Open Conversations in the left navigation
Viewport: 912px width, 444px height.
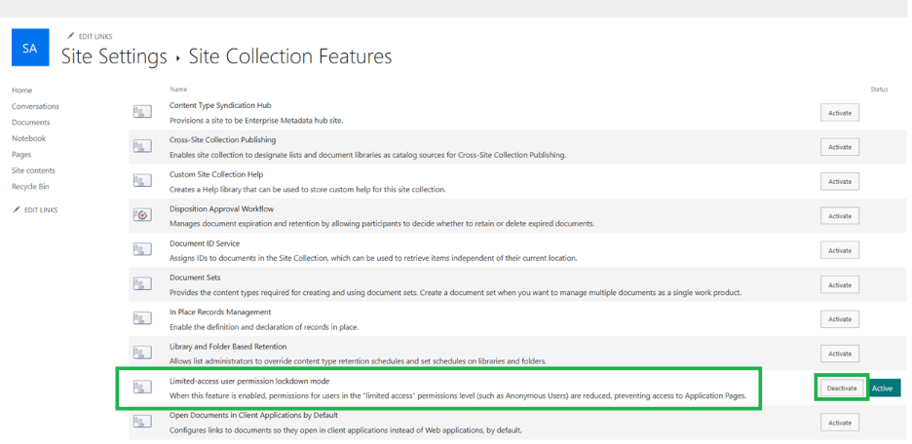tap(35, 106)
